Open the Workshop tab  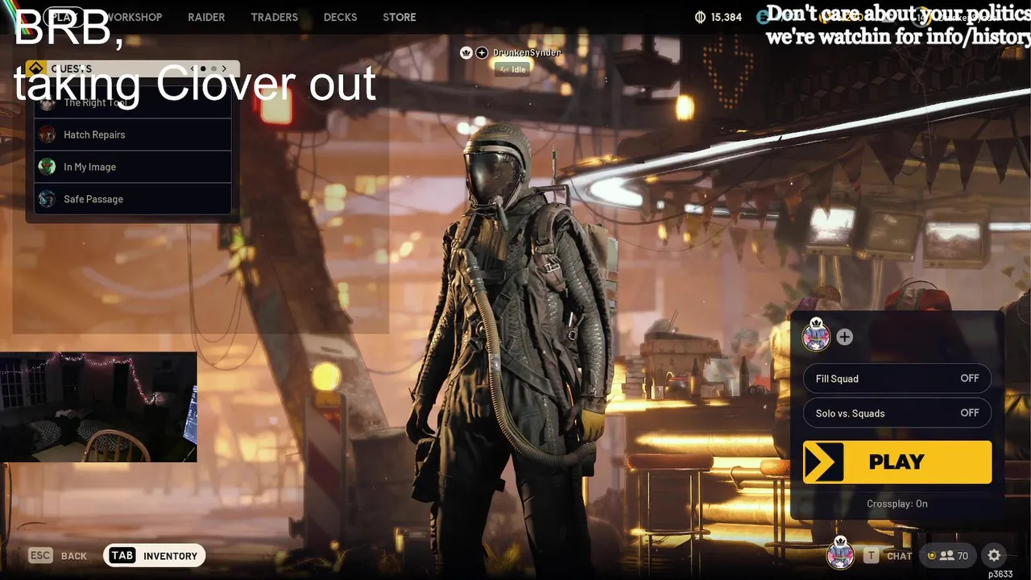click(x=133, y=17)
